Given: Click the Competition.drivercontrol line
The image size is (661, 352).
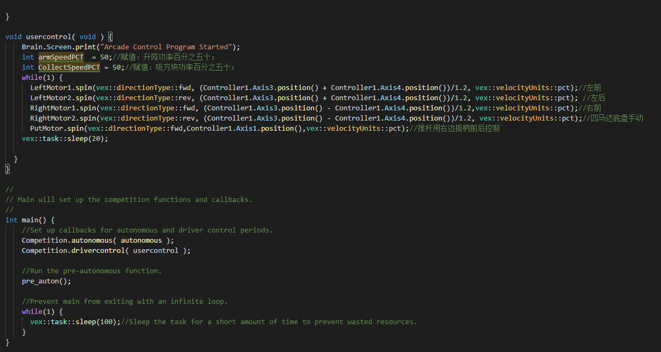Looking at the screenshot, I should click(106, 250).
